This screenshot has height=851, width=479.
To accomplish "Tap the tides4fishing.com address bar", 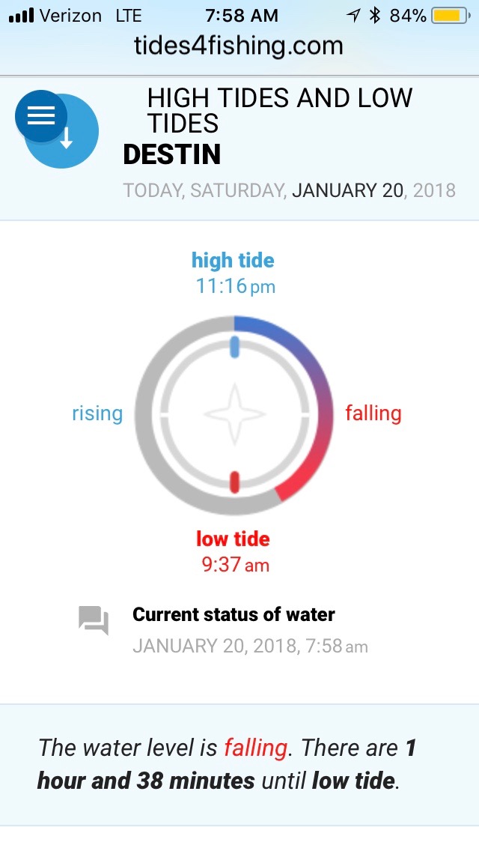I will tap(239, 46).
